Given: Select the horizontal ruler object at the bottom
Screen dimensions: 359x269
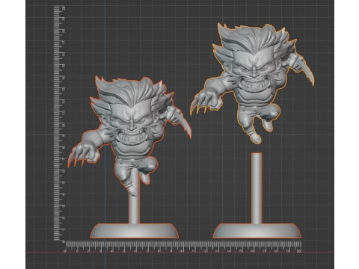Looking at the screenshot, I should 182,247.
